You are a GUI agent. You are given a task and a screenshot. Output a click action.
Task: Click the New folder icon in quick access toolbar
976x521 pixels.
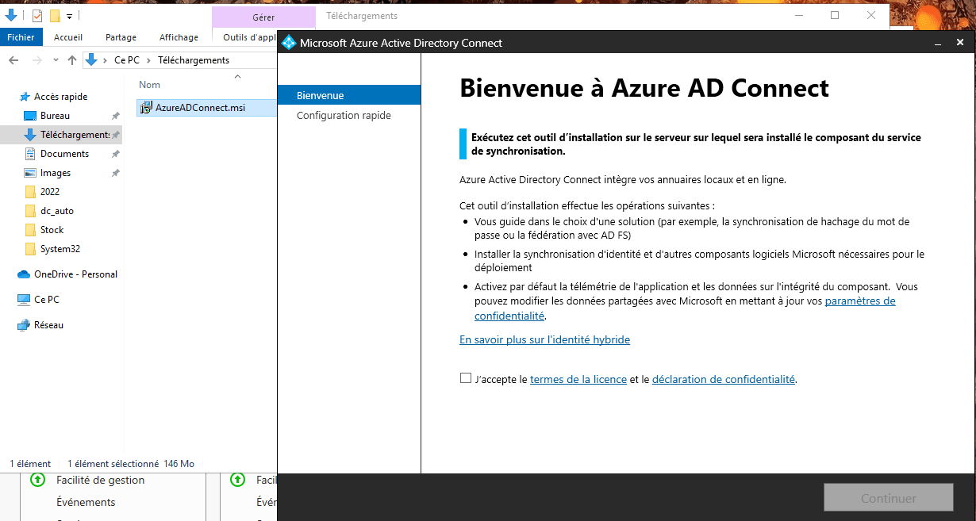[55, 16]
